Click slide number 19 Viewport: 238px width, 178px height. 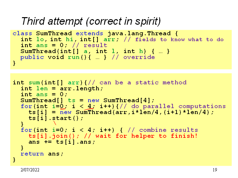215,170
